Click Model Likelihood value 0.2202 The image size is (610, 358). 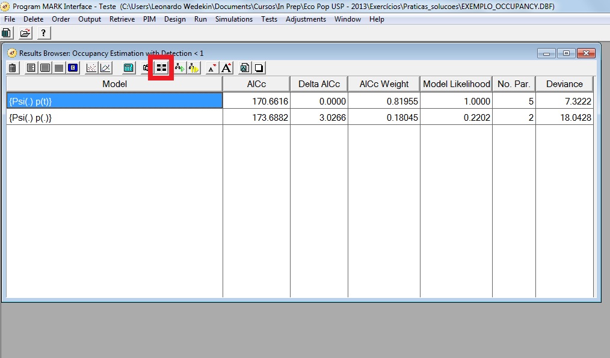pyautogui.click(x=477, y=118)
